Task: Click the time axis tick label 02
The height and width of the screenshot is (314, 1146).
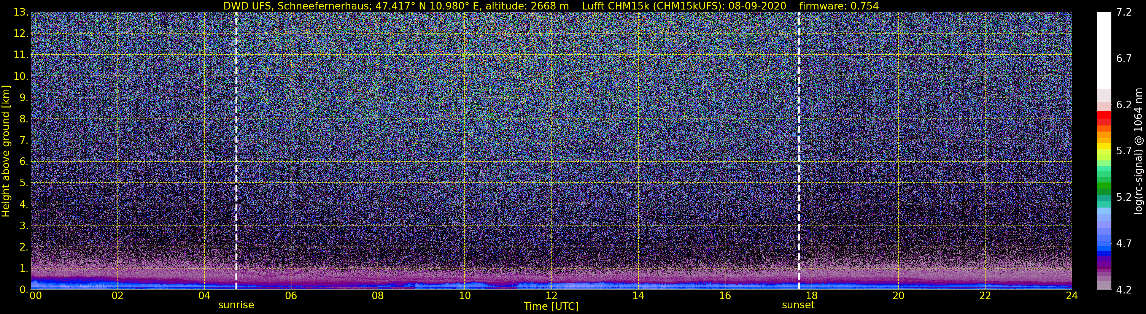Action: tap(118, 296)
